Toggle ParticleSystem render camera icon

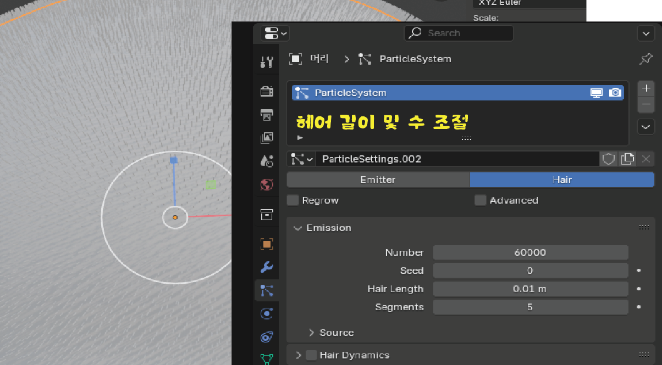615,93
